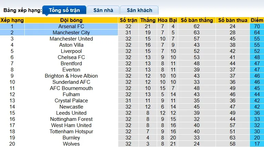The height and width of the screenshot is (147, 264).
Task: Select the Nottingham Forest team name
Action: click(71, 119)
